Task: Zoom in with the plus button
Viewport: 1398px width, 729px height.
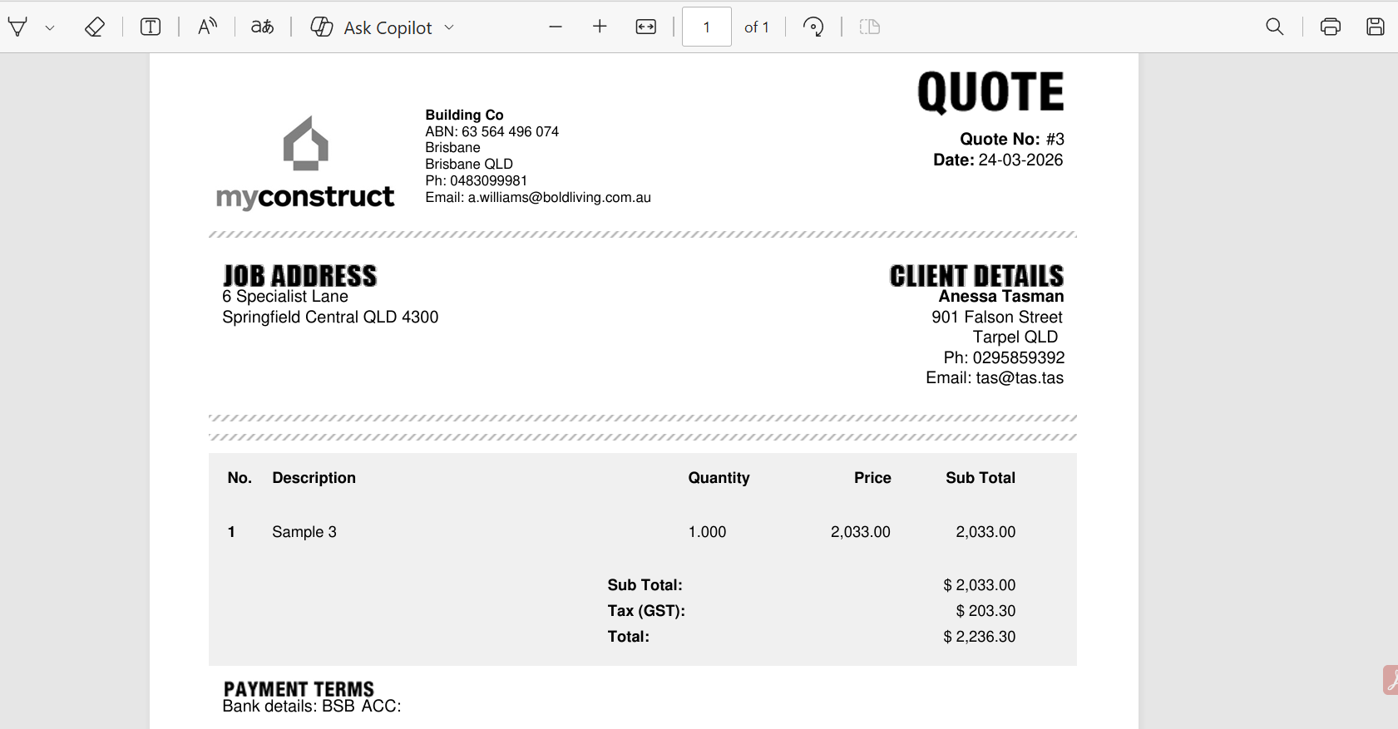Action: coord(600,27)
